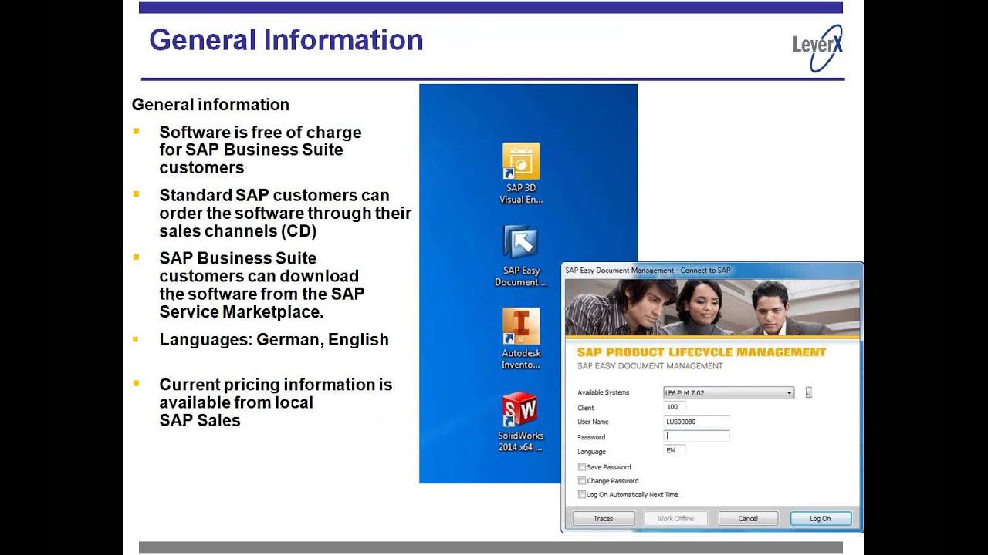Launch the Autodesk Inventor desktop icon
Image resolution: width=988 pixels, height=555 pixels.
[x=521, y=338]
